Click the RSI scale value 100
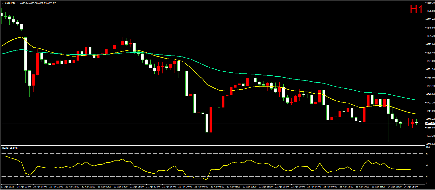This screenshot has width=435, height=190. pos(428,147)
